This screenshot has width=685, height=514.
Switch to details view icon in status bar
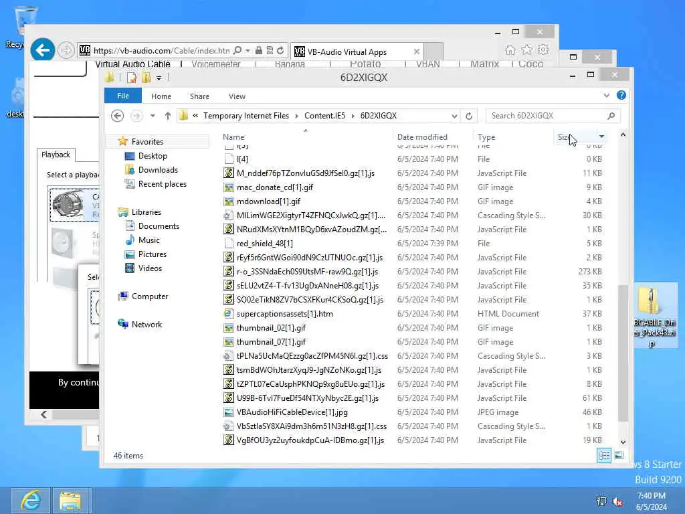click(604, 455)
